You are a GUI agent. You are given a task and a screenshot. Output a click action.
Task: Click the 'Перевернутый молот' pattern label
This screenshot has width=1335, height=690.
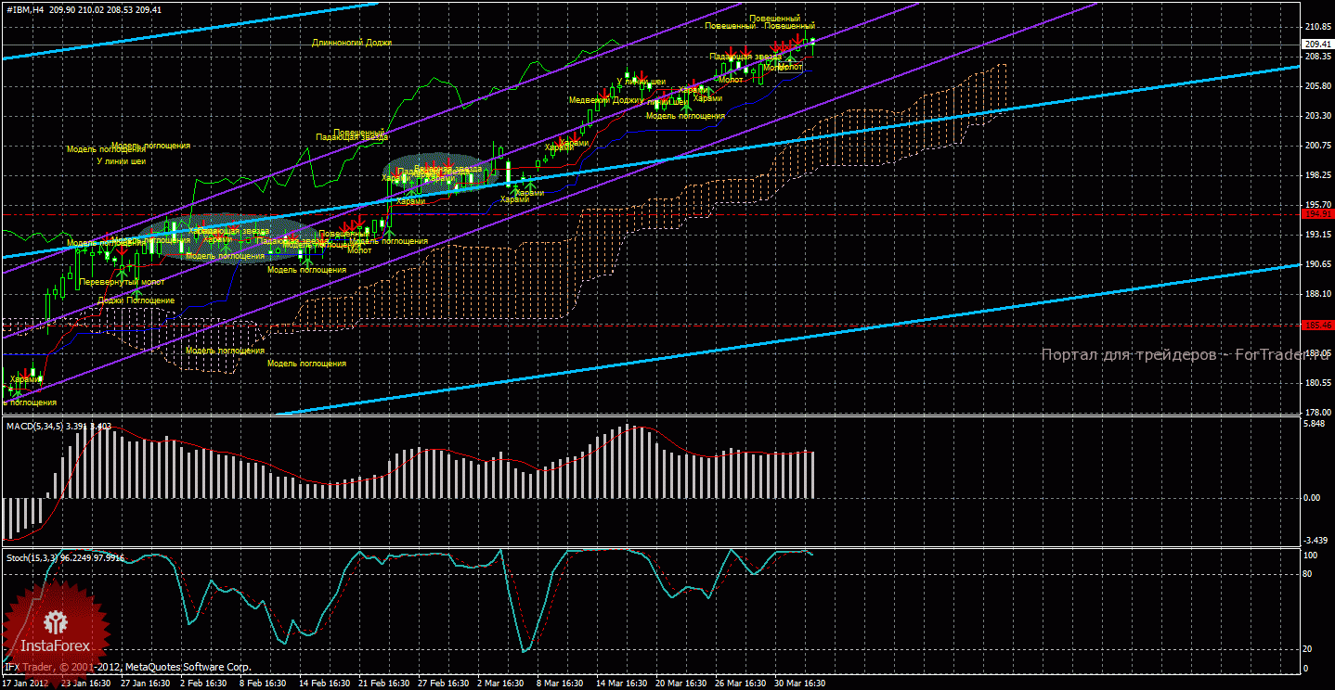point(122,282)
